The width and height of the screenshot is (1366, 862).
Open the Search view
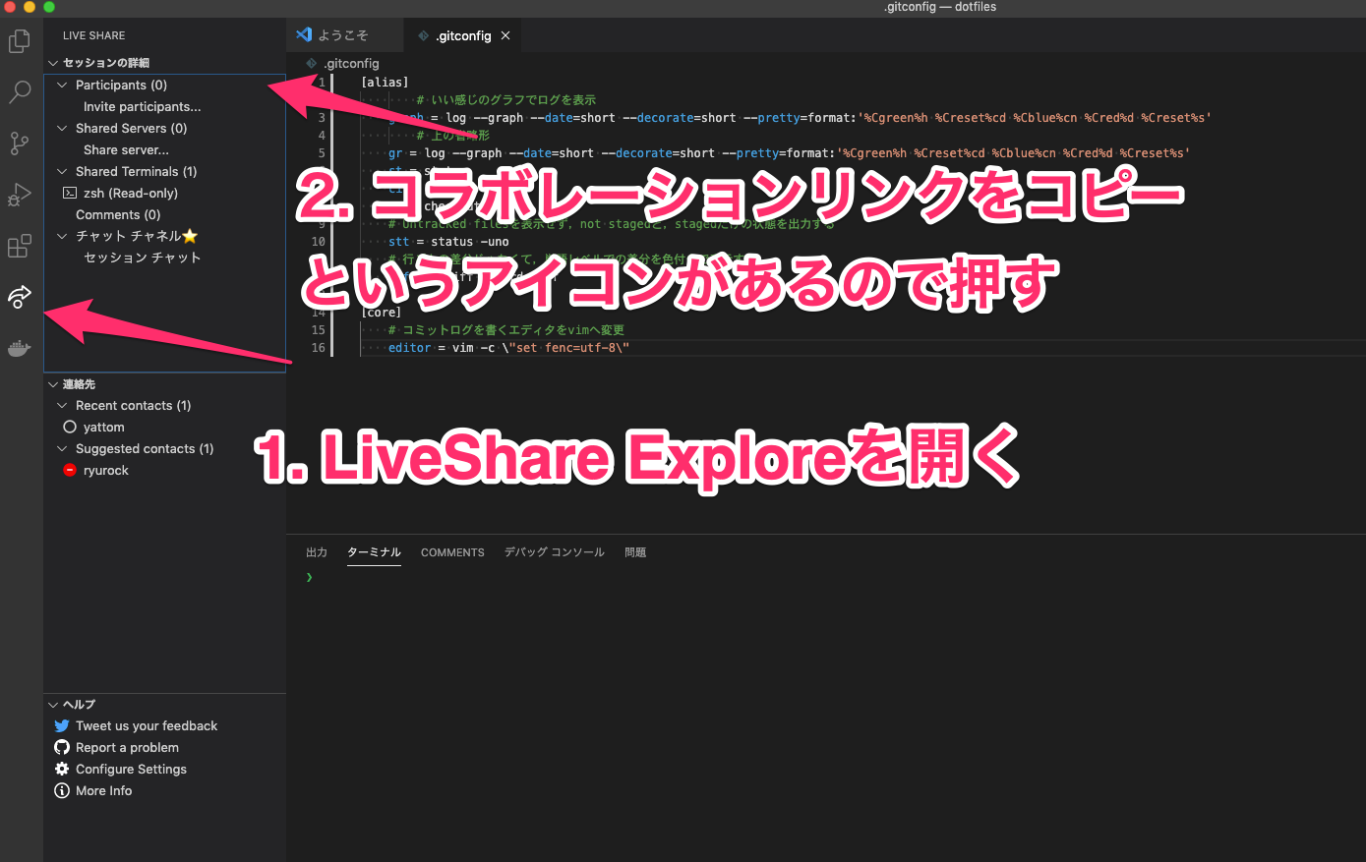point(19,92)
